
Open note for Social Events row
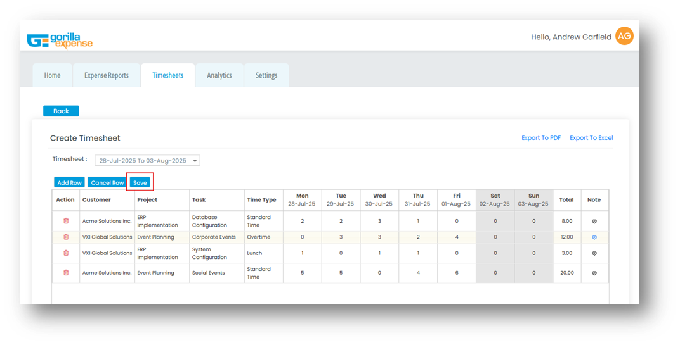click(x=594, y=273)
